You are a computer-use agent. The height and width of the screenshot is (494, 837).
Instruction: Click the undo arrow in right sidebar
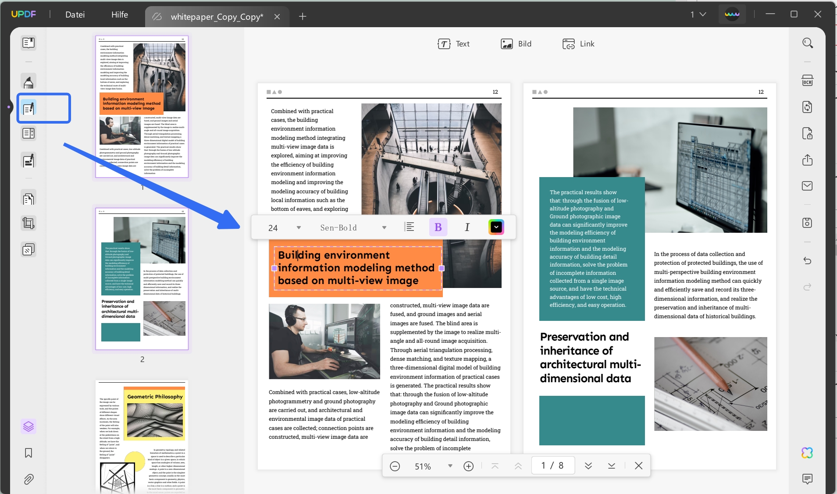click(x=807, y=261)
